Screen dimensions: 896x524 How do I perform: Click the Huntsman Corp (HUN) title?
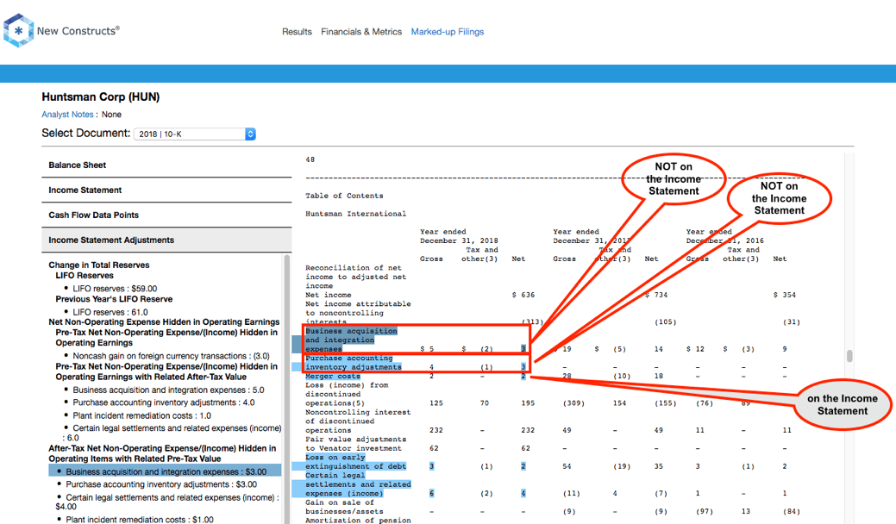pos(101,97)
